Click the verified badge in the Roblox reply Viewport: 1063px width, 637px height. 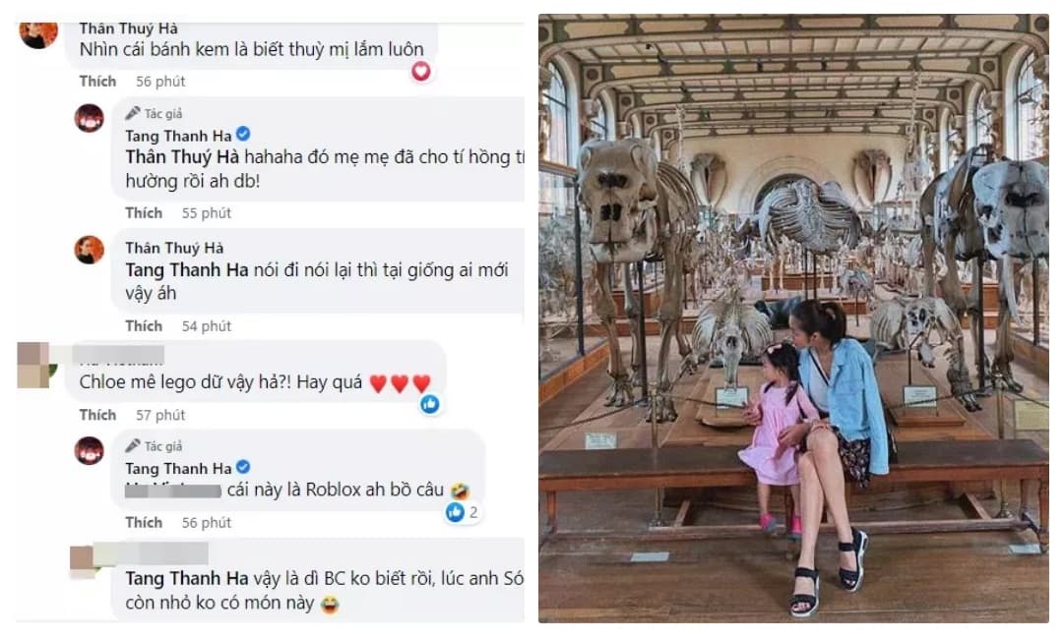pyautogui.click(x=243, y=467)
